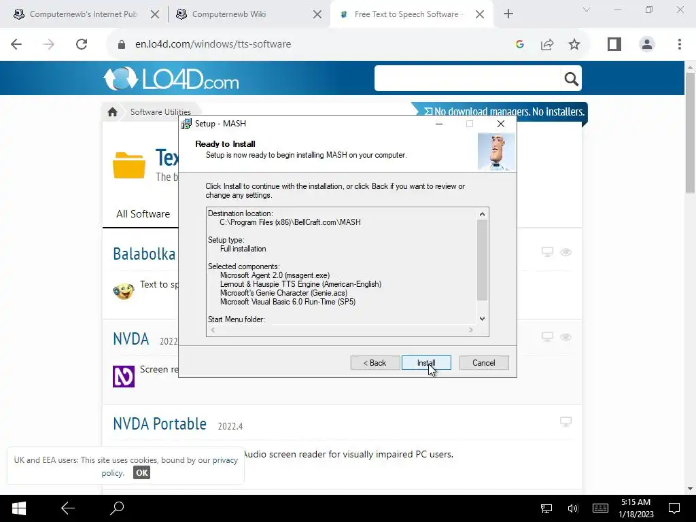
Task: Close the Computernewb Wiki tab
Action: point(317,14)
